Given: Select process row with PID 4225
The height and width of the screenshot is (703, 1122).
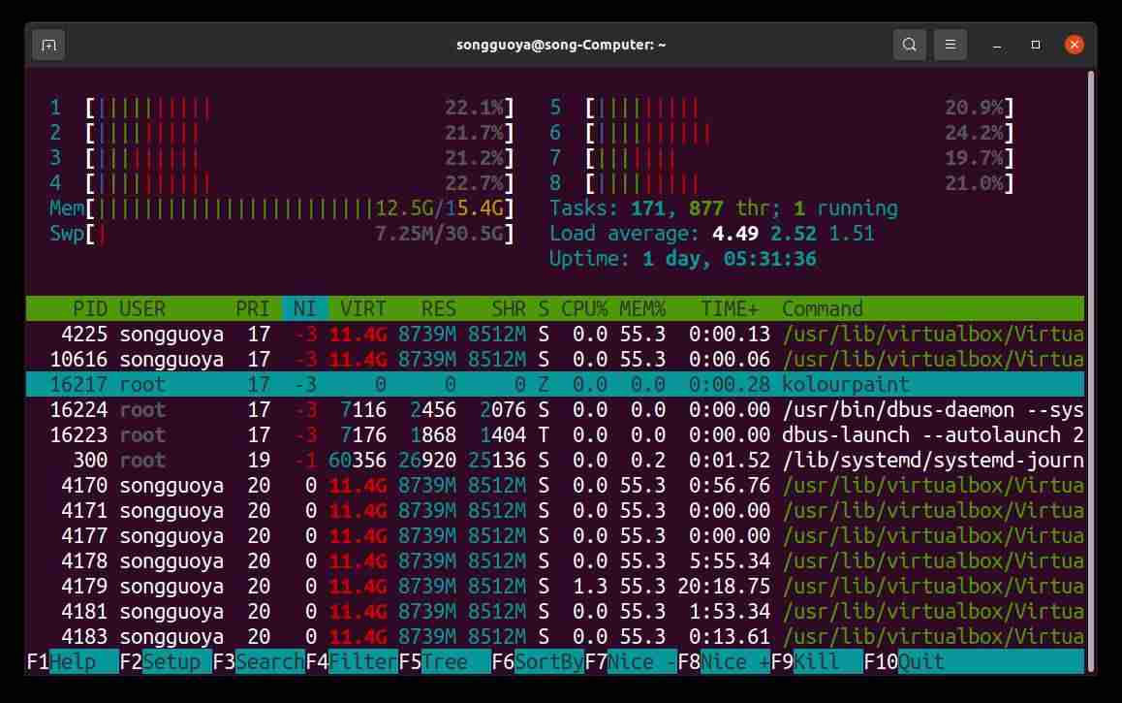Looking at the screenshot, I should coord(555,335).
